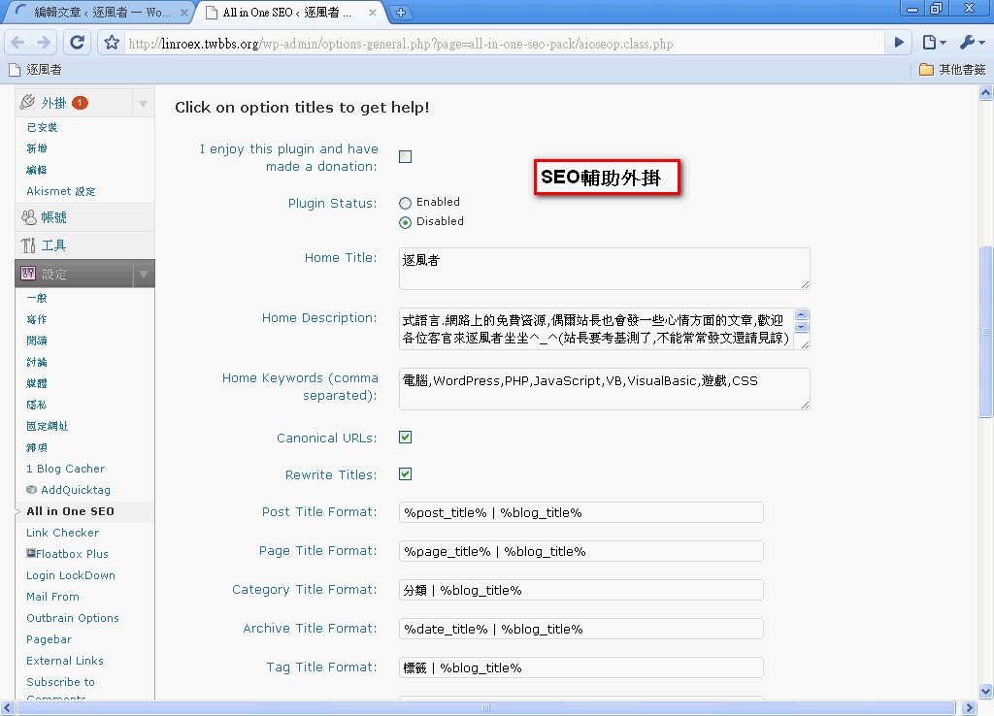Open the page menu icon in the toolbar

pyautogui.click(x=934, y=43)
